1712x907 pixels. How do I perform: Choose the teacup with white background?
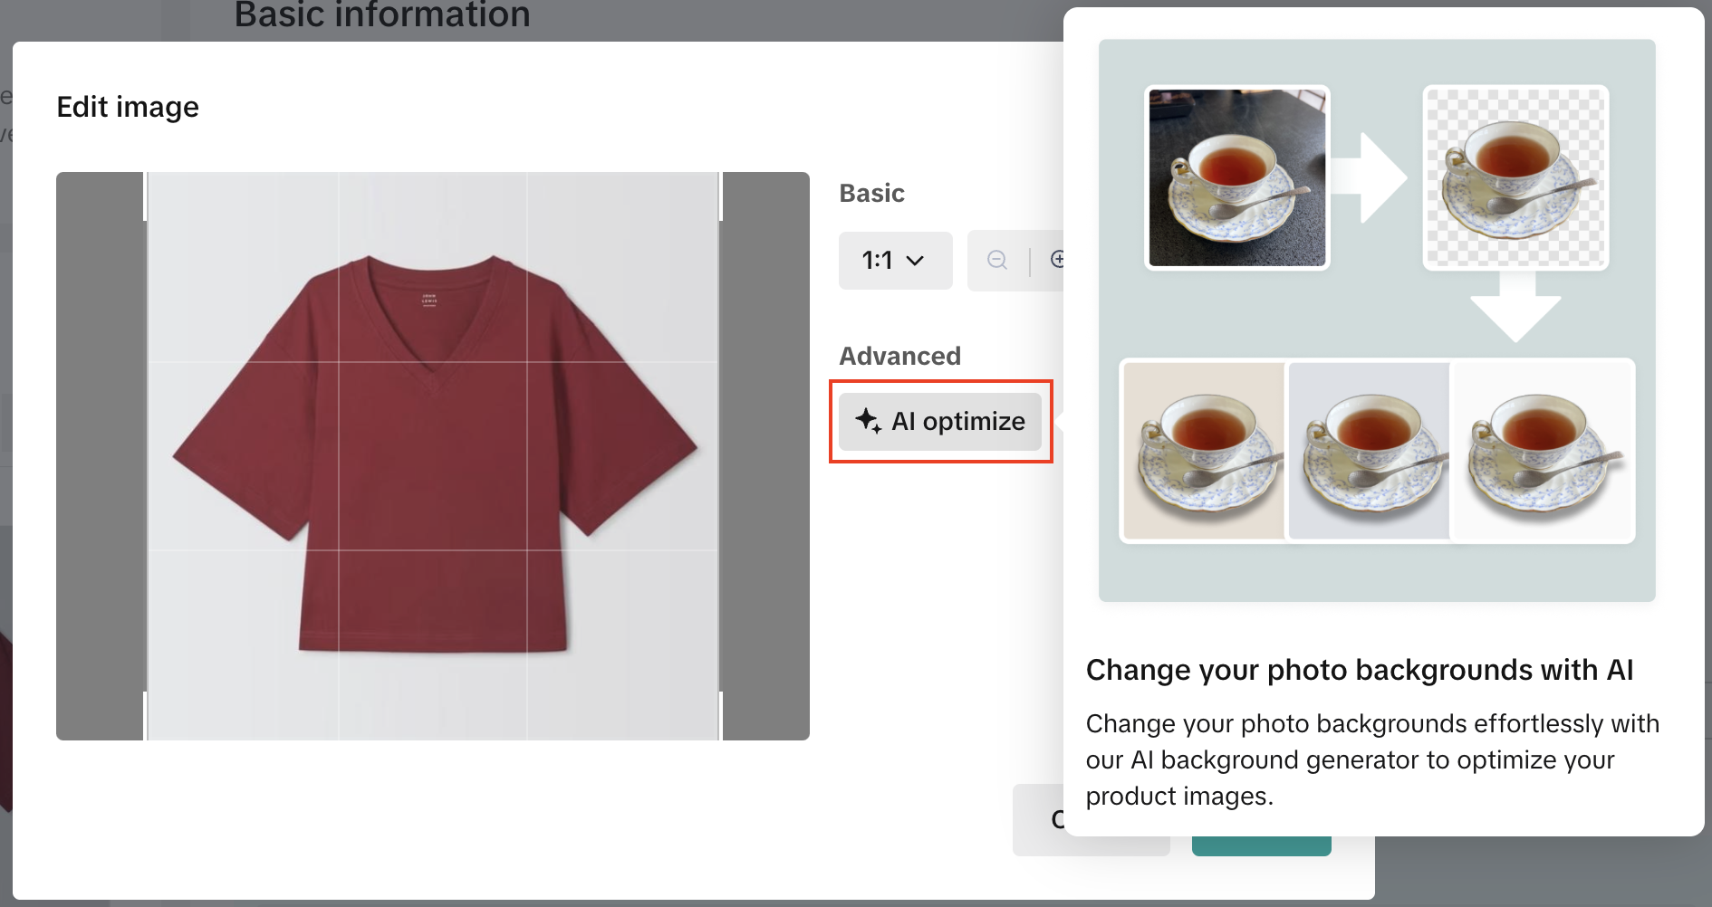(1543, 451)
